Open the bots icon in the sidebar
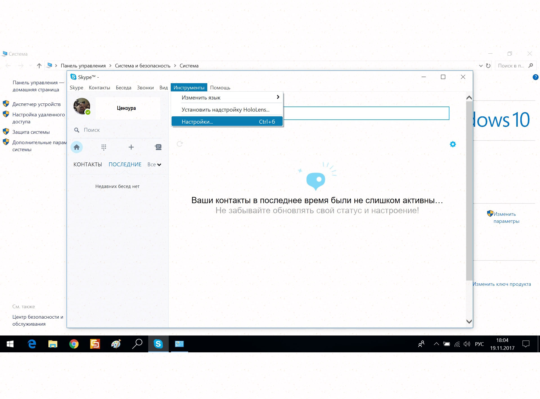The width and height of the screenshot is (540, 399). point(158,147)
